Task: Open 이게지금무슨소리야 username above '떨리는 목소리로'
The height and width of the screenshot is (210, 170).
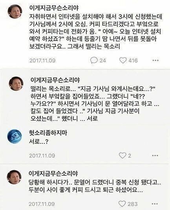Action: click(x=55, y=80)
